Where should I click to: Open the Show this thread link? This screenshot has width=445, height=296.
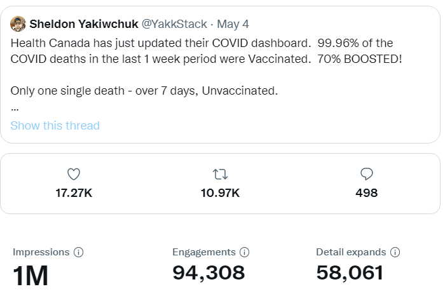click(x=55, y=126)
